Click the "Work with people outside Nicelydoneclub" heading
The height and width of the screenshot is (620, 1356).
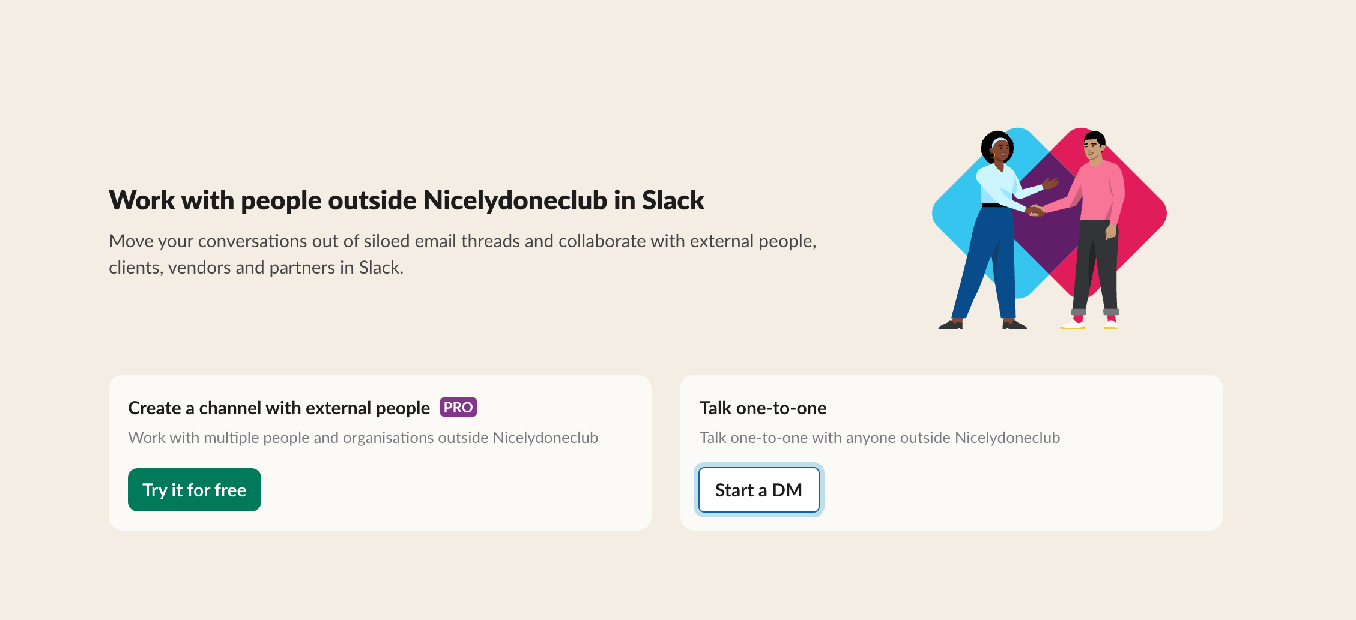pos(406,200)
